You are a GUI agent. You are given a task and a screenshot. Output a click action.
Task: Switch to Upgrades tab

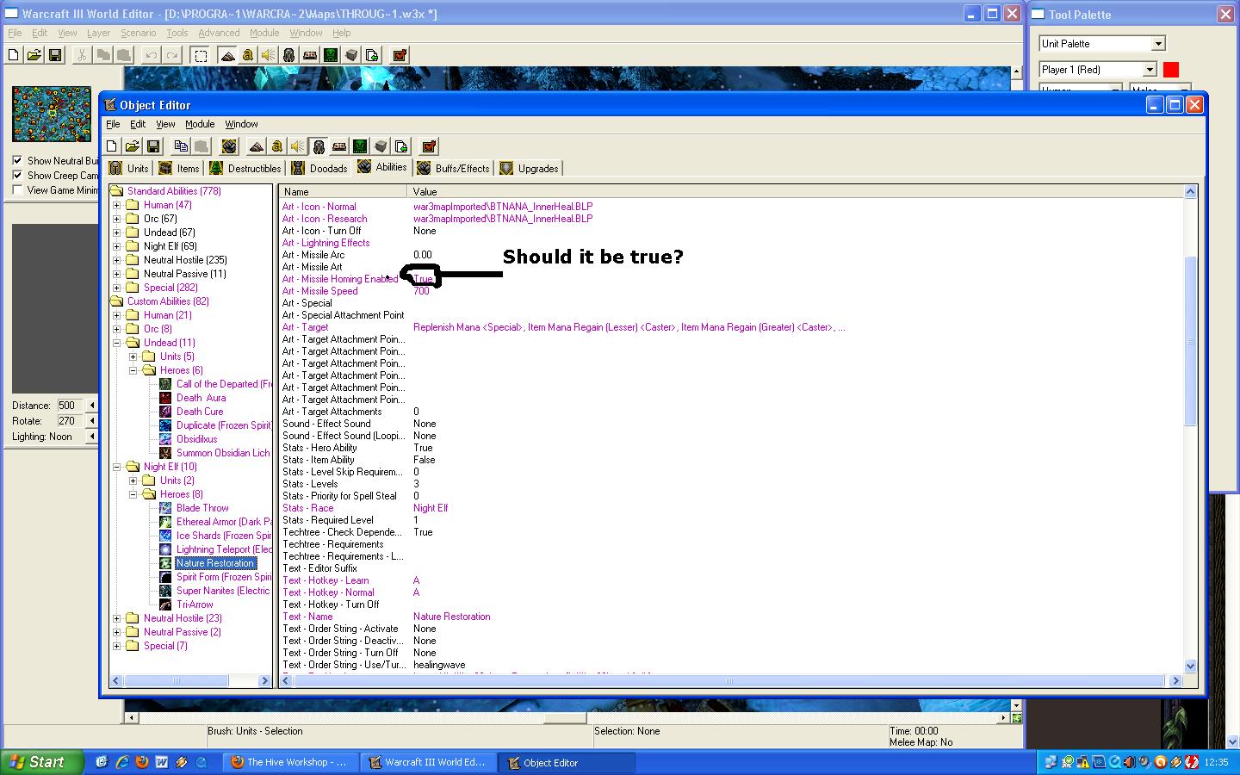(x=529, y=169)
